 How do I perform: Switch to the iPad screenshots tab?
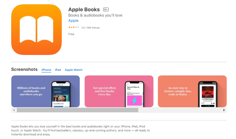pos(58,70)
